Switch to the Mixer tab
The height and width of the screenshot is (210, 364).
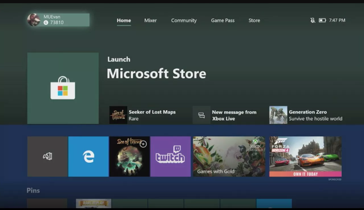coord(151,20)
